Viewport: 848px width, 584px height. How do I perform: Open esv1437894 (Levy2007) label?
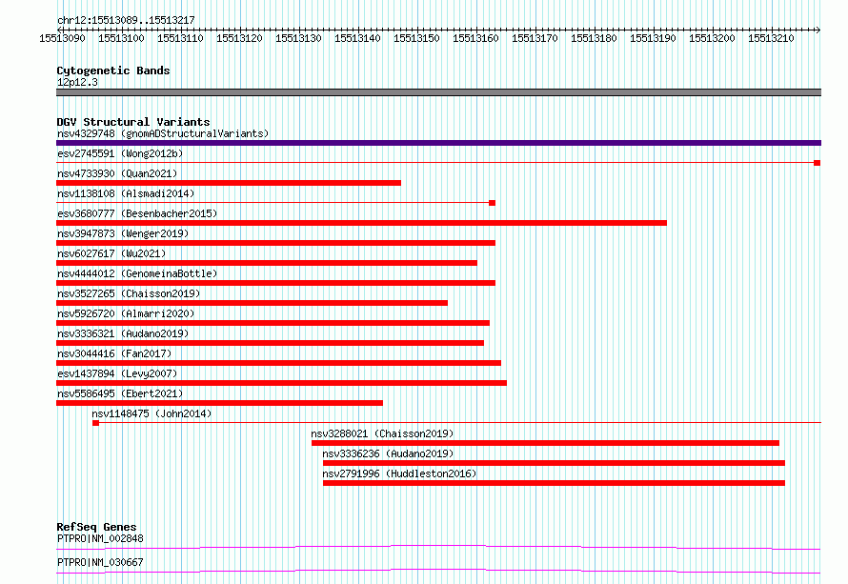pyautogui.click(x=117, y=373)
